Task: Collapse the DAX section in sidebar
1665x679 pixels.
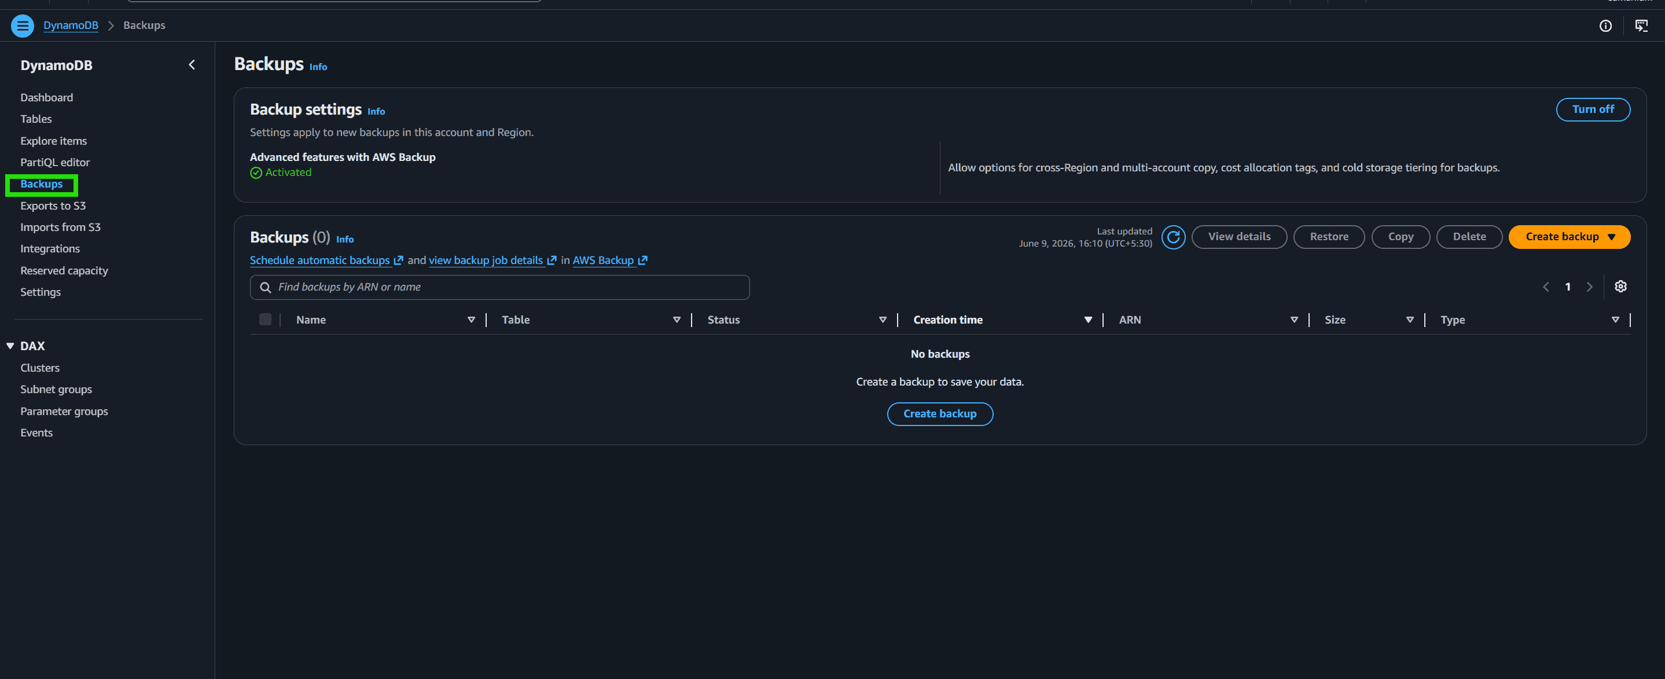Action: 10,346
